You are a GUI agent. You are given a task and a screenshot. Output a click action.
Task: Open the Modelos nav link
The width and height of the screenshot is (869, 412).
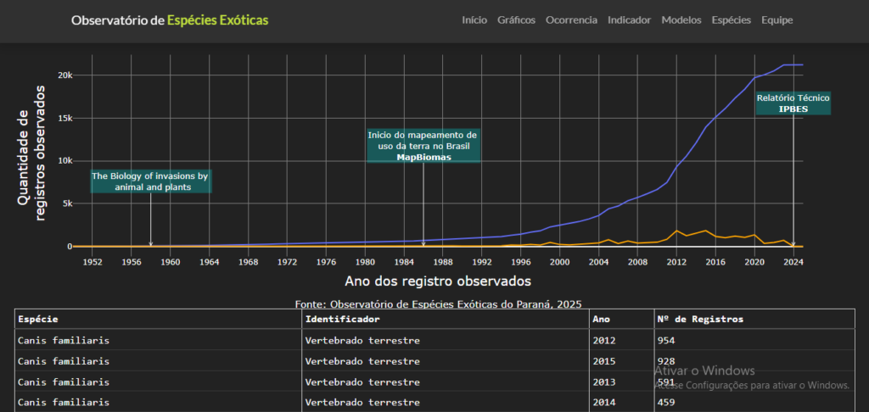click(x=681, y=20)
